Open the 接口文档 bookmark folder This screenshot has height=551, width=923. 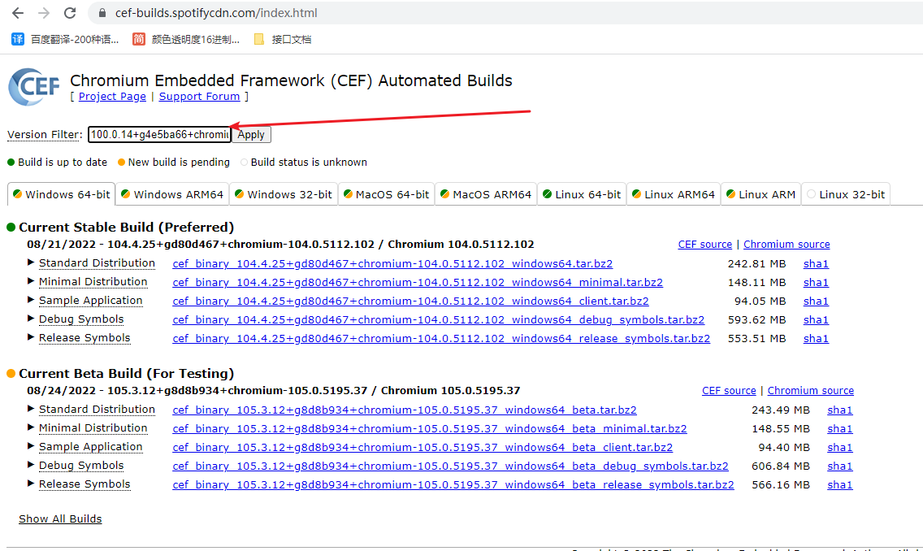[283, 40]
